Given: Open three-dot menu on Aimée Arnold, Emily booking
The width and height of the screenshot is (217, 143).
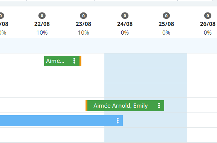Looking at the screenshot, I should [159, 105].
